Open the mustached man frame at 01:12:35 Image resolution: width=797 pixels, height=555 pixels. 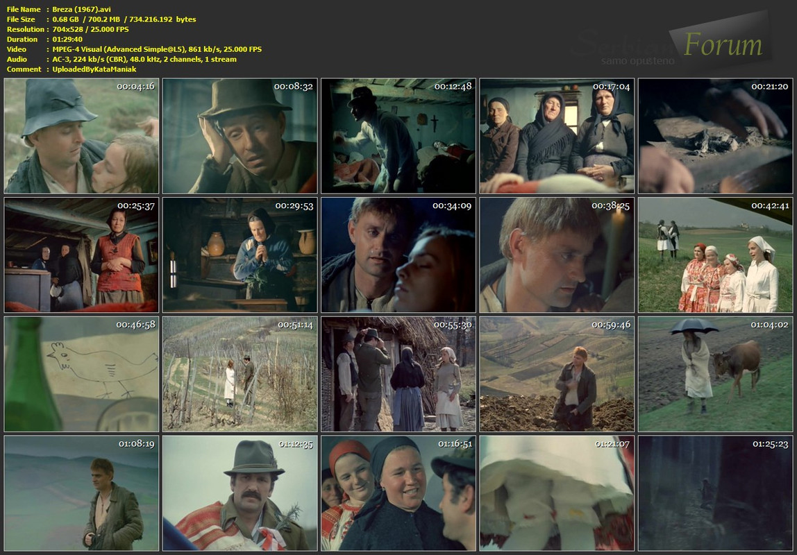point(240,493)
